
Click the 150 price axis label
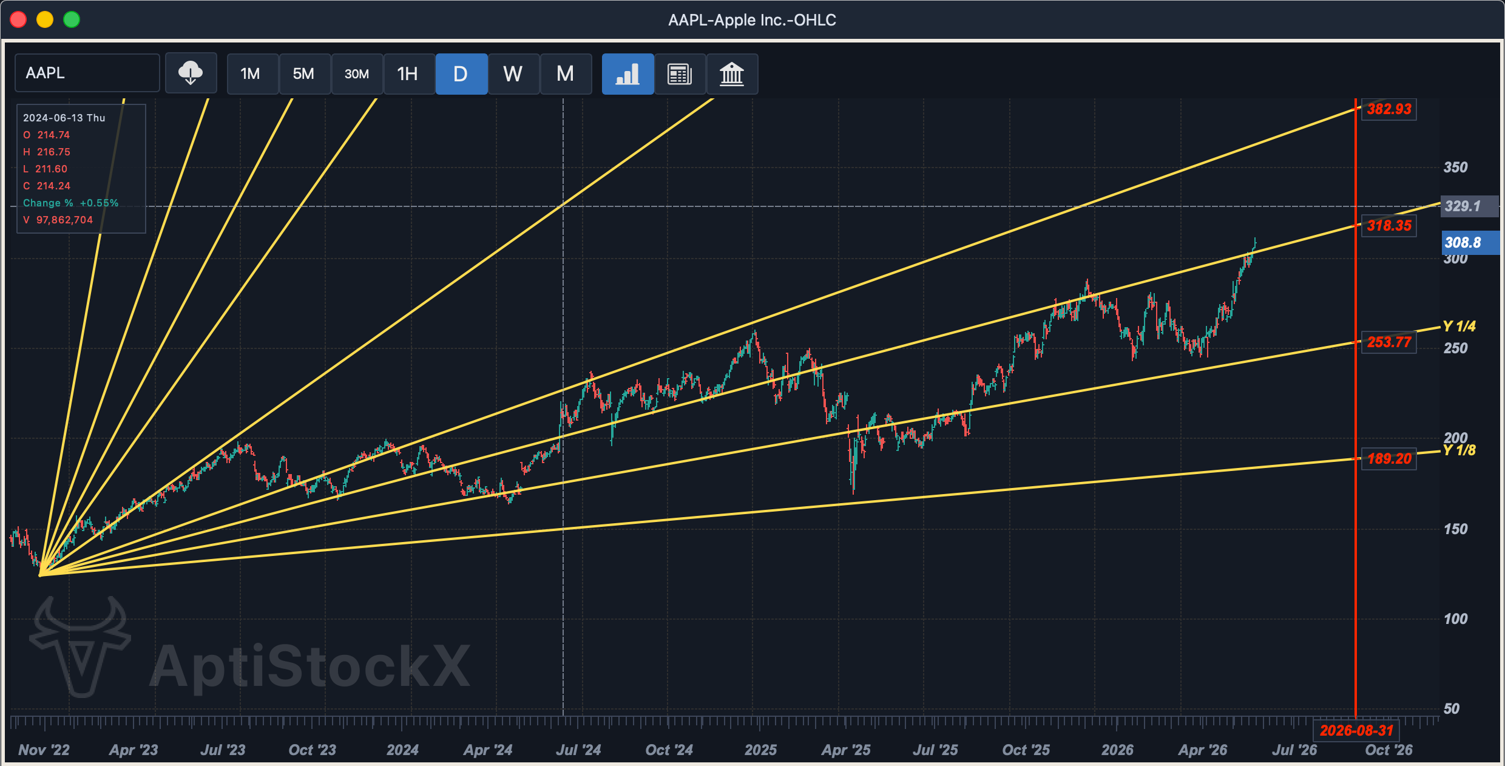pos(1455,529)
